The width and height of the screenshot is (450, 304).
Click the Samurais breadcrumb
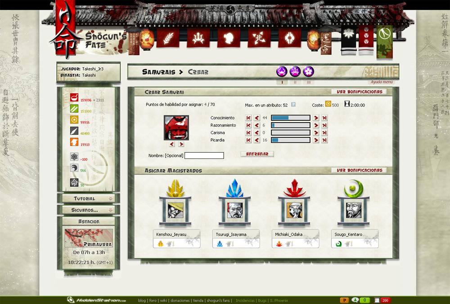point(158,72)
